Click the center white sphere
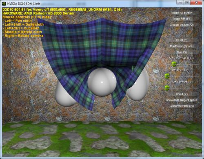This screenshot has height=159, width=204. point(102,82)
